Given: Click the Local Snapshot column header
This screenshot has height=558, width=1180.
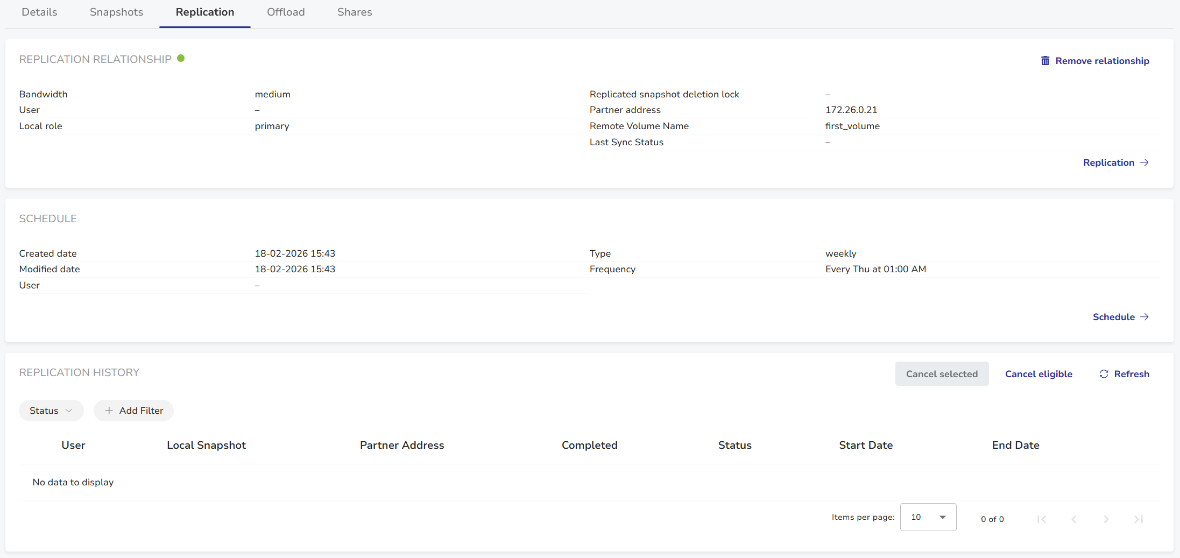Looking at the screenshot, I should click(206, 445).
